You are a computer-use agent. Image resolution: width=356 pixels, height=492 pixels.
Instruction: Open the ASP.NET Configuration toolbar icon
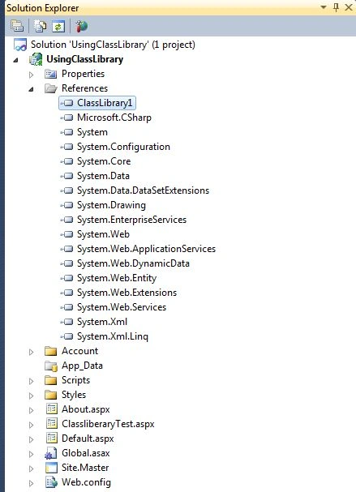point(82,26)
